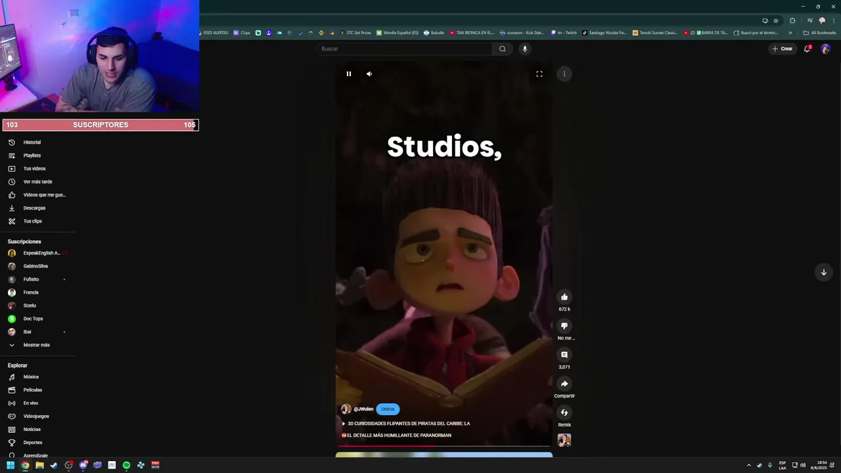Open Ver más tarde list

click(38, 182)
